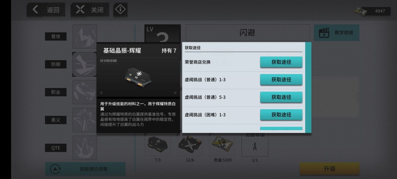Click the teal scrollbar of source list
Image resolution: width=397 pixels, height=179 pixels.
(308, 87)
